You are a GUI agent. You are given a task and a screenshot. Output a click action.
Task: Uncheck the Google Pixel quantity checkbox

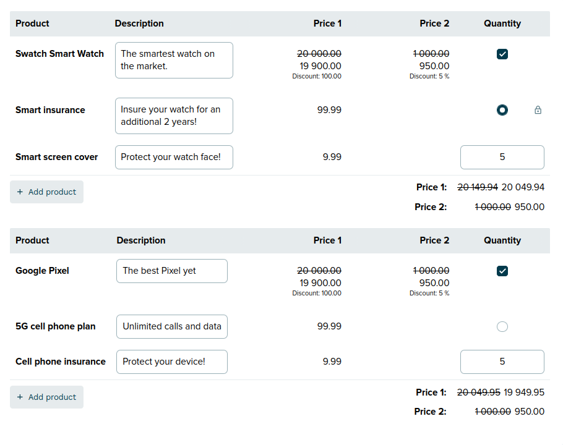point(502,271)
